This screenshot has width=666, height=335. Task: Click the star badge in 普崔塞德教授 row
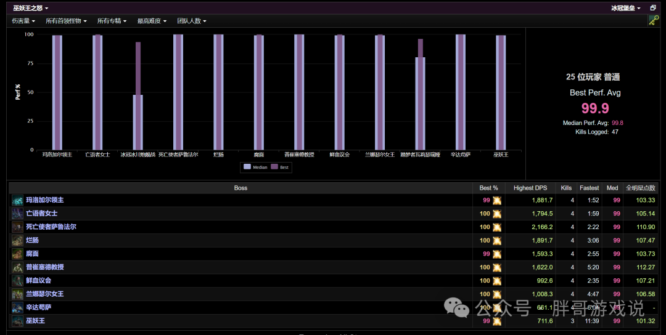coord(497,267)
